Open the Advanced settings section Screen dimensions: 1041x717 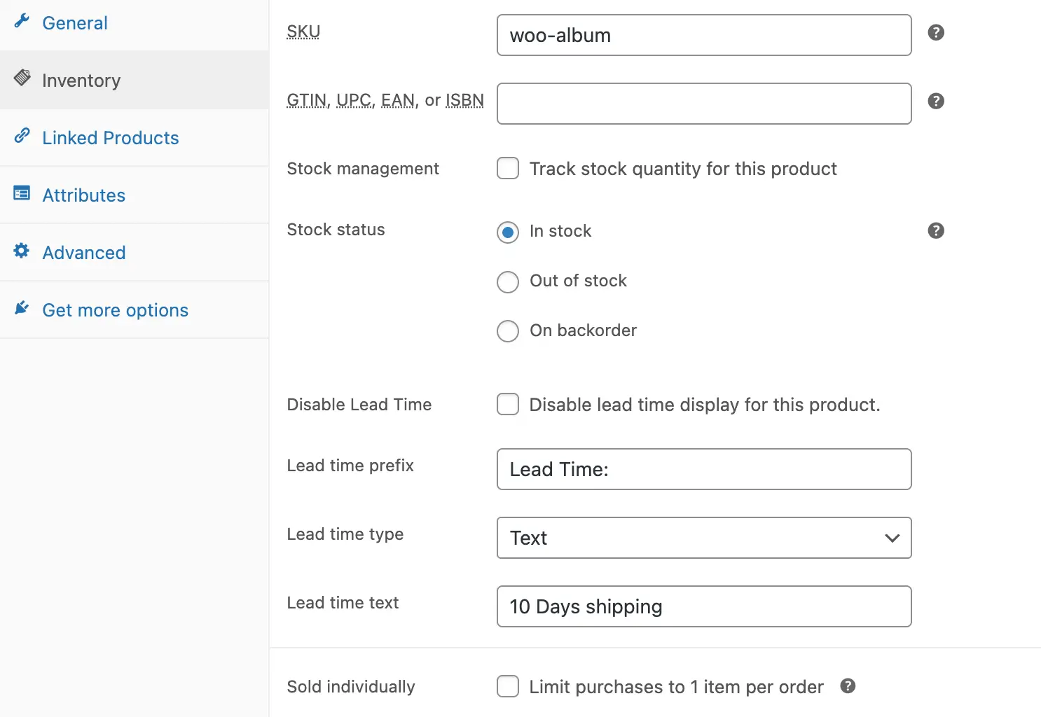[x=83, y=252]
